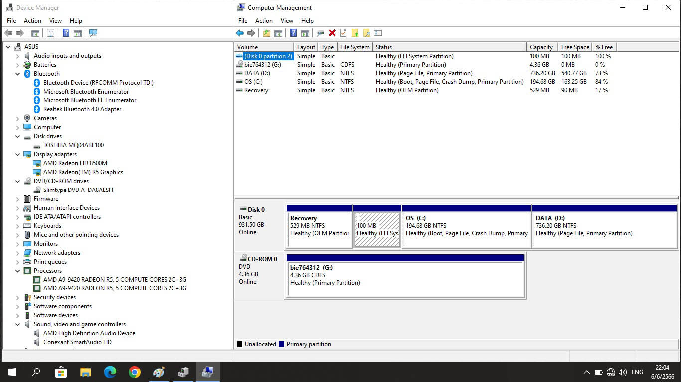Select AMD High Definition Audio Device
The width and height of the screenshot is (681, 382).
(x=89, y=333)
